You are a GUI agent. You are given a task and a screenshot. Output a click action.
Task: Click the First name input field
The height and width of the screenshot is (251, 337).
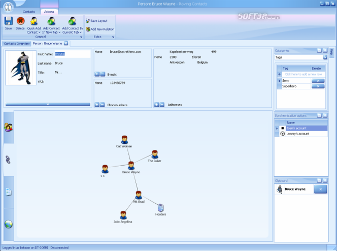[x=73, y=54]
